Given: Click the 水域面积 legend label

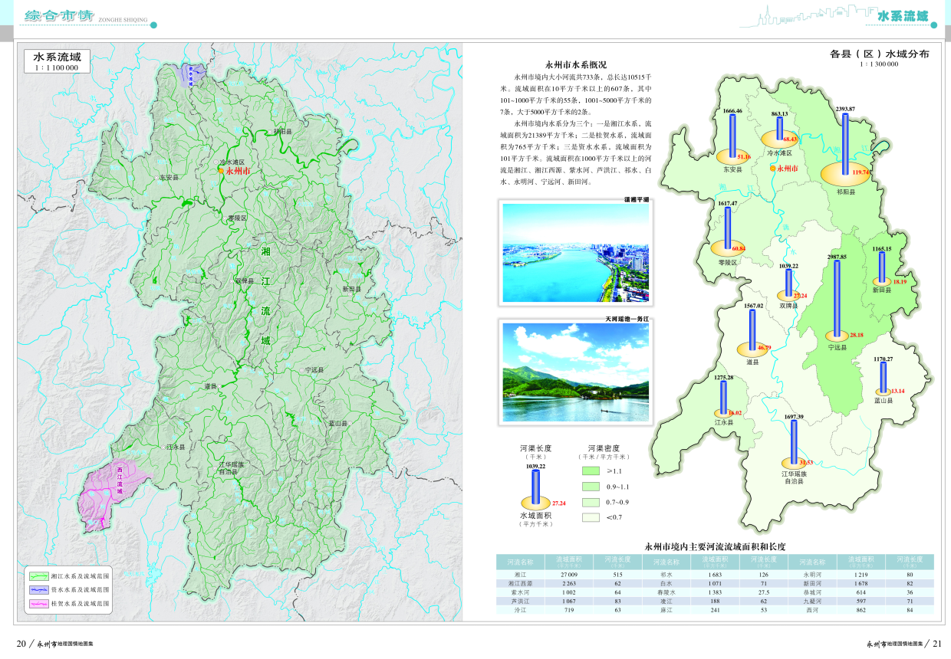Looking at the screenshot, I should click(536, 516).
